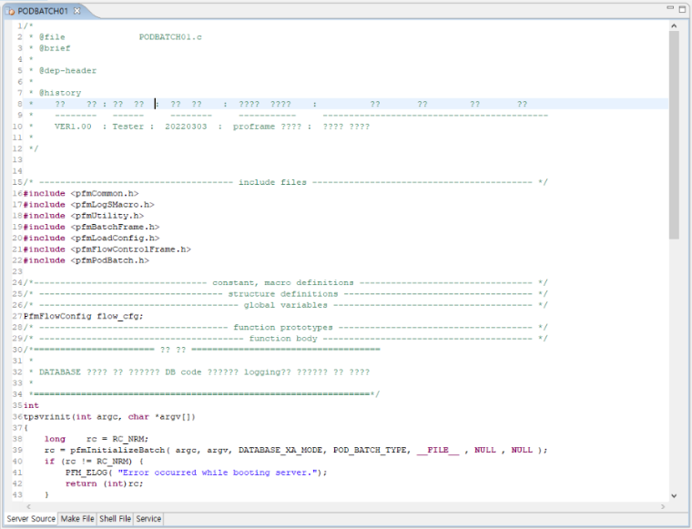The width and height of the screenshot is (692, 529).
Task: Maximize the editor pane
Action: [683, 8]
